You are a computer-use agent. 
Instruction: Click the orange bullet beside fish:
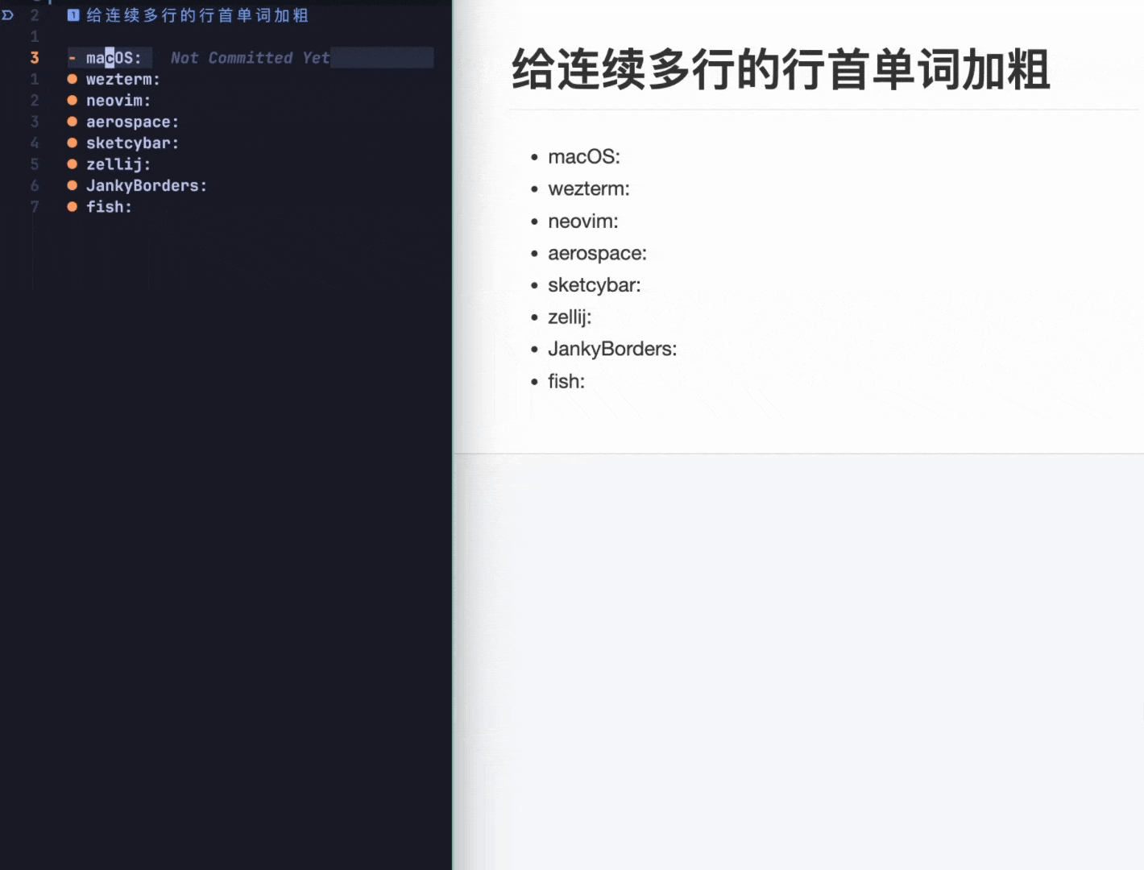(x=72, y=207)
